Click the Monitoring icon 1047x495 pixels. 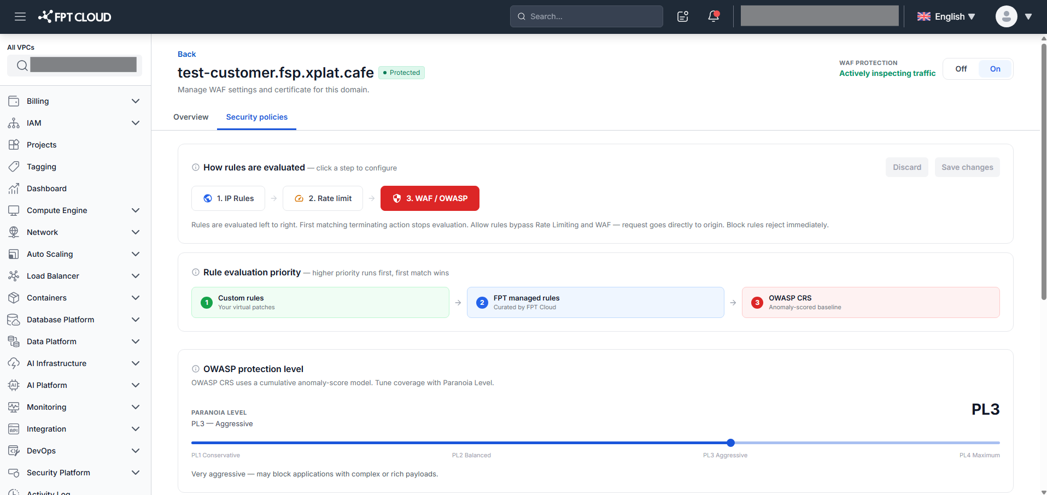pos(14,407)
